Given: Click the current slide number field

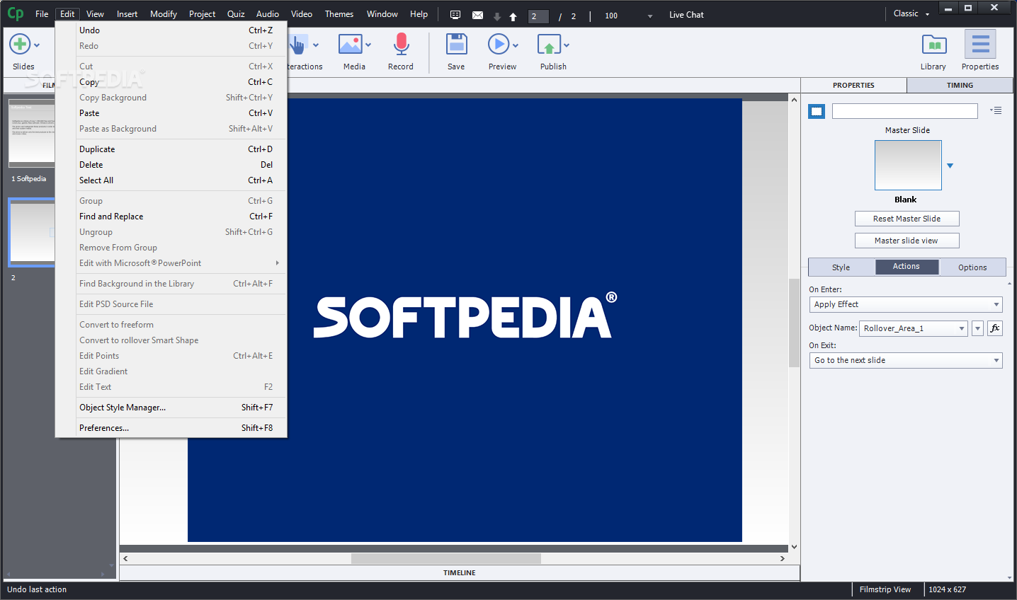Looking at the screenshot, I should click(538, 16).
